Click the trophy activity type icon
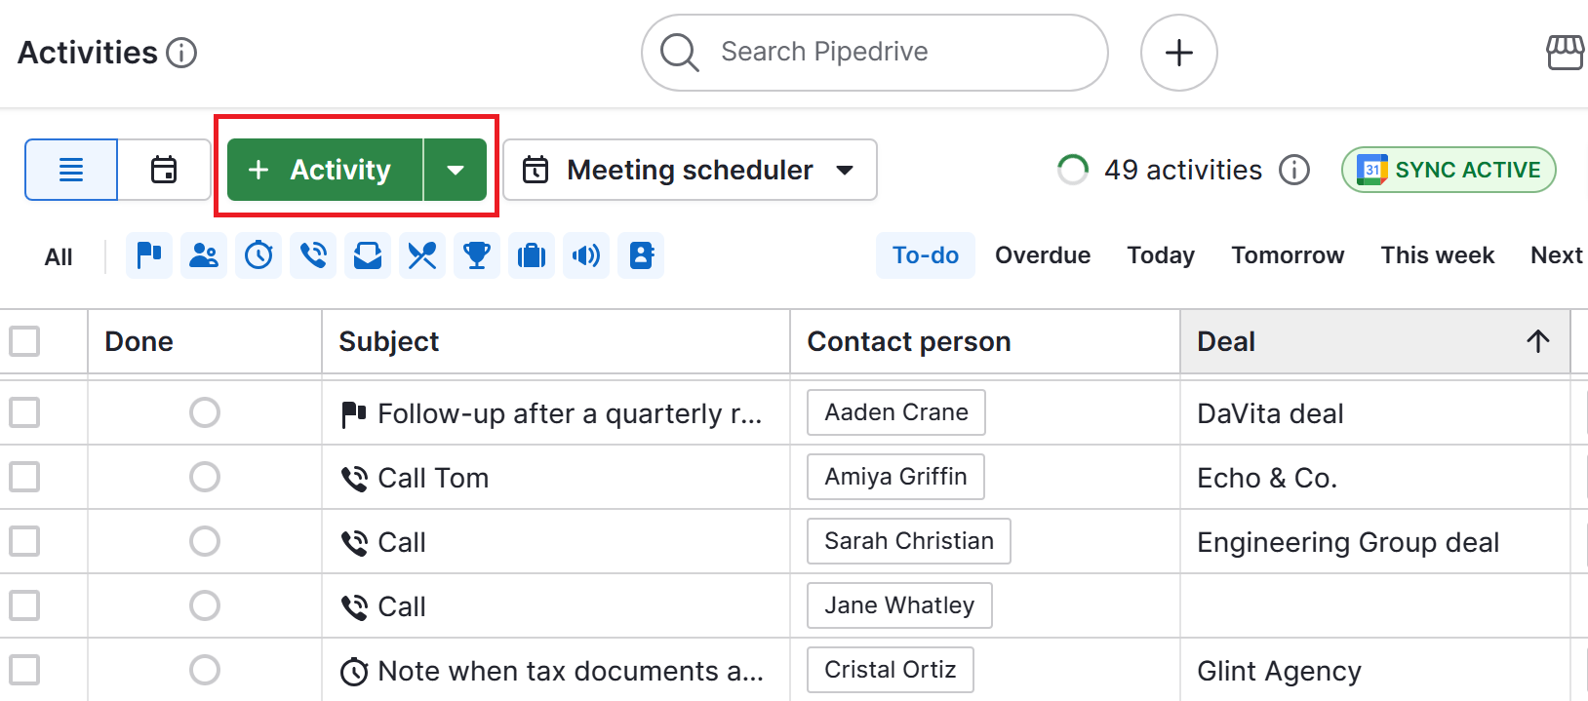The height and width of the screenshot is (701, 1588). (477, 255)
